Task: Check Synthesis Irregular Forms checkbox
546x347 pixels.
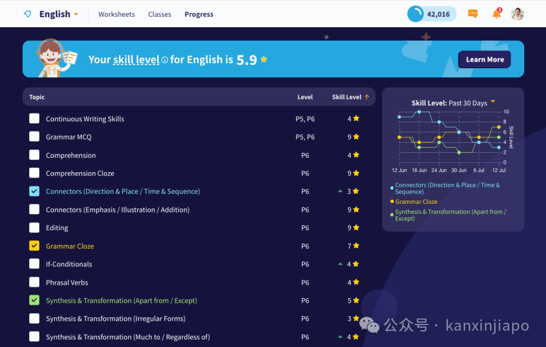Action: (34, 319)
